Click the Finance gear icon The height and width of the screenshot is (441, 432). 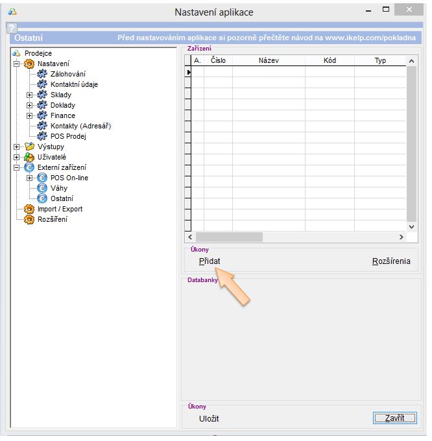[42, 115]
